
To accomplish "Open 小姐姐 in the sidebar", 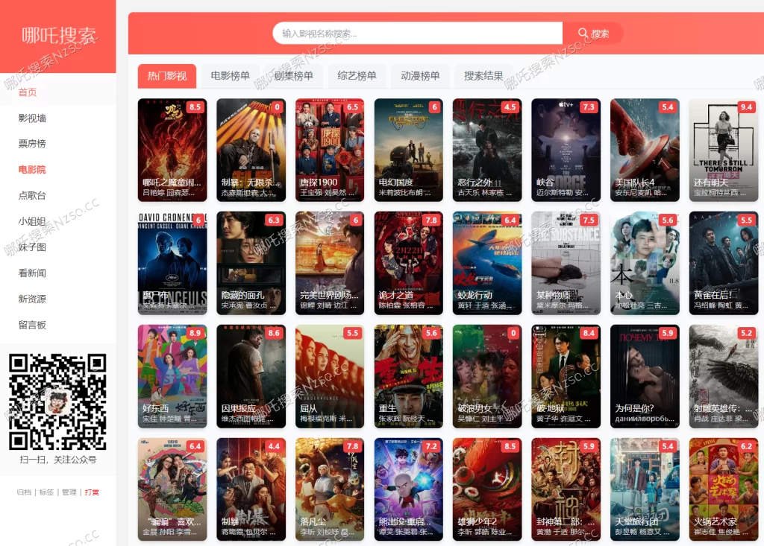I will click(32, 221).
